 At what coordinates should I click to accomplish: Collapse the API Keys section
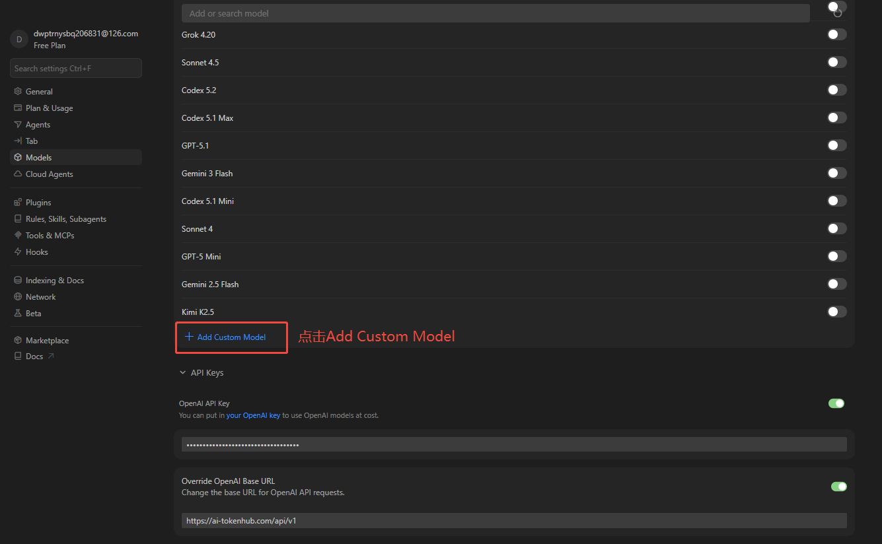click(201, 373)
